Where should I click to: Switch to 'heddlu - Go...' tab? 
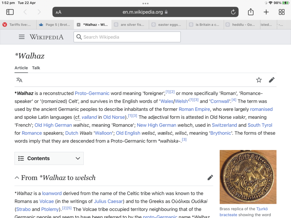[242, 25]
